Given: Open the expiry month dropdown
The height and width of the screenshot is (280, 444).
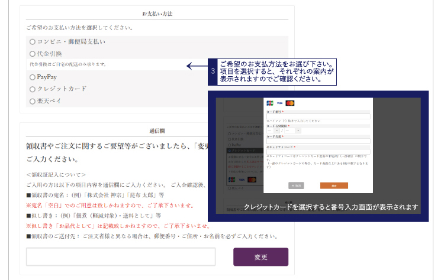Looking at the screenshot, I should (x=272, y=131).
